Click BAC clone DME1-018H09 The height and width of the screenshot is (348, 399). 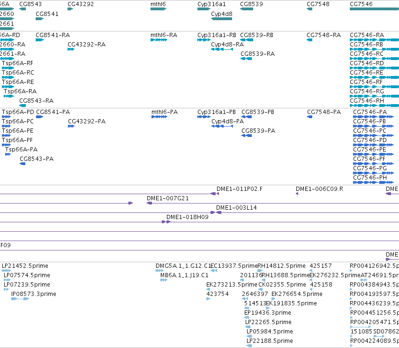[187, 217]
